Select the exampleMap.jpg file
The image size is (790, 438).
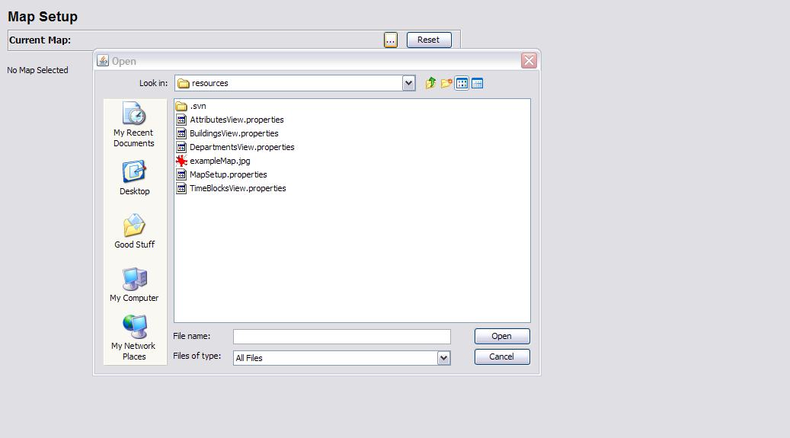click(219, 161)
